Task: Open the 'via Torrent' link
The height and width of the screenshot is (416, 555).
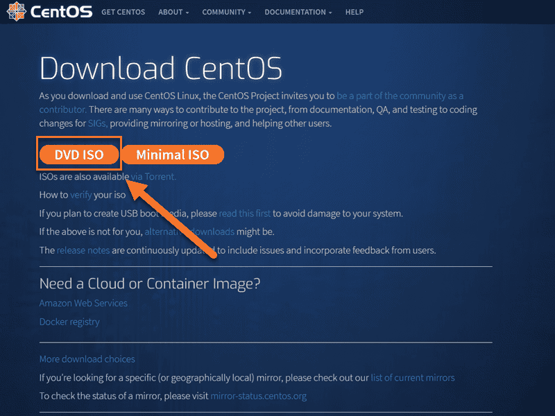Action: [x=153, y=177]
